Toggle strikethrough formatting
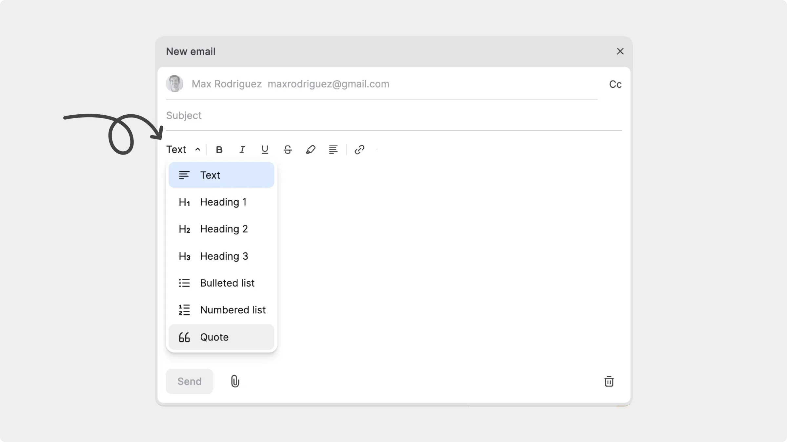The height and width of the screenshot is (442, 787). point(288,150)
